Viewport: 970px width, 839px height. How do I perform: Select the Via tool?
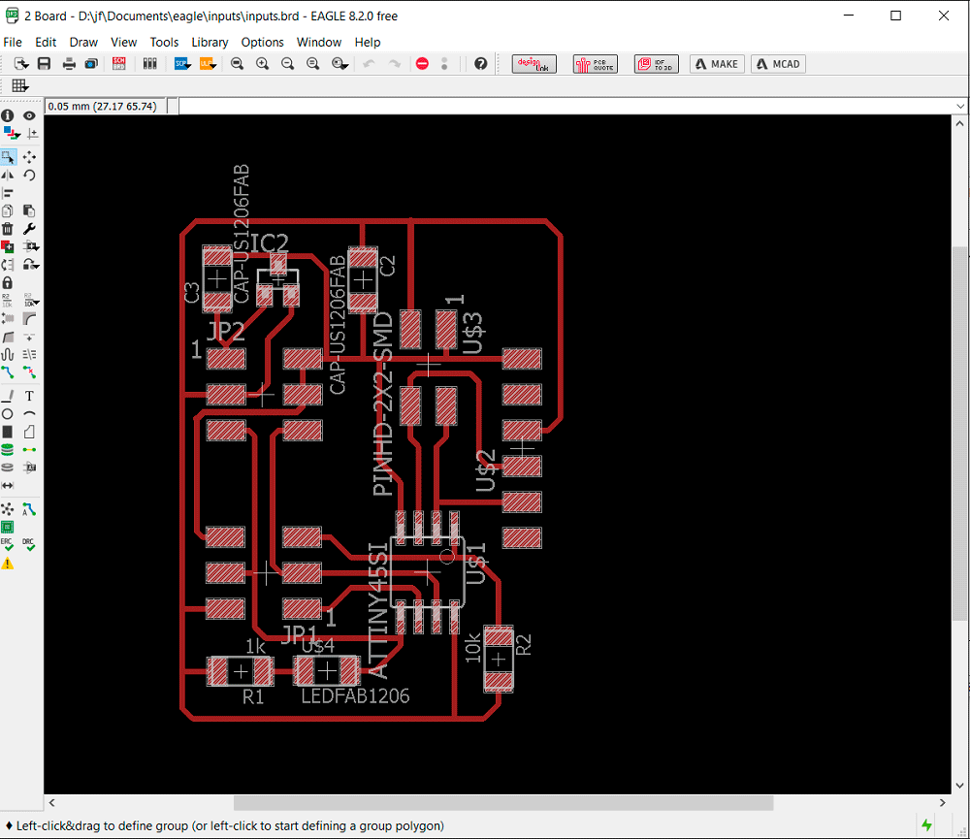click(8, 450)
